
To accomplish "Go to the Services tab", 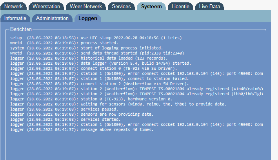I will pos(121,6).
